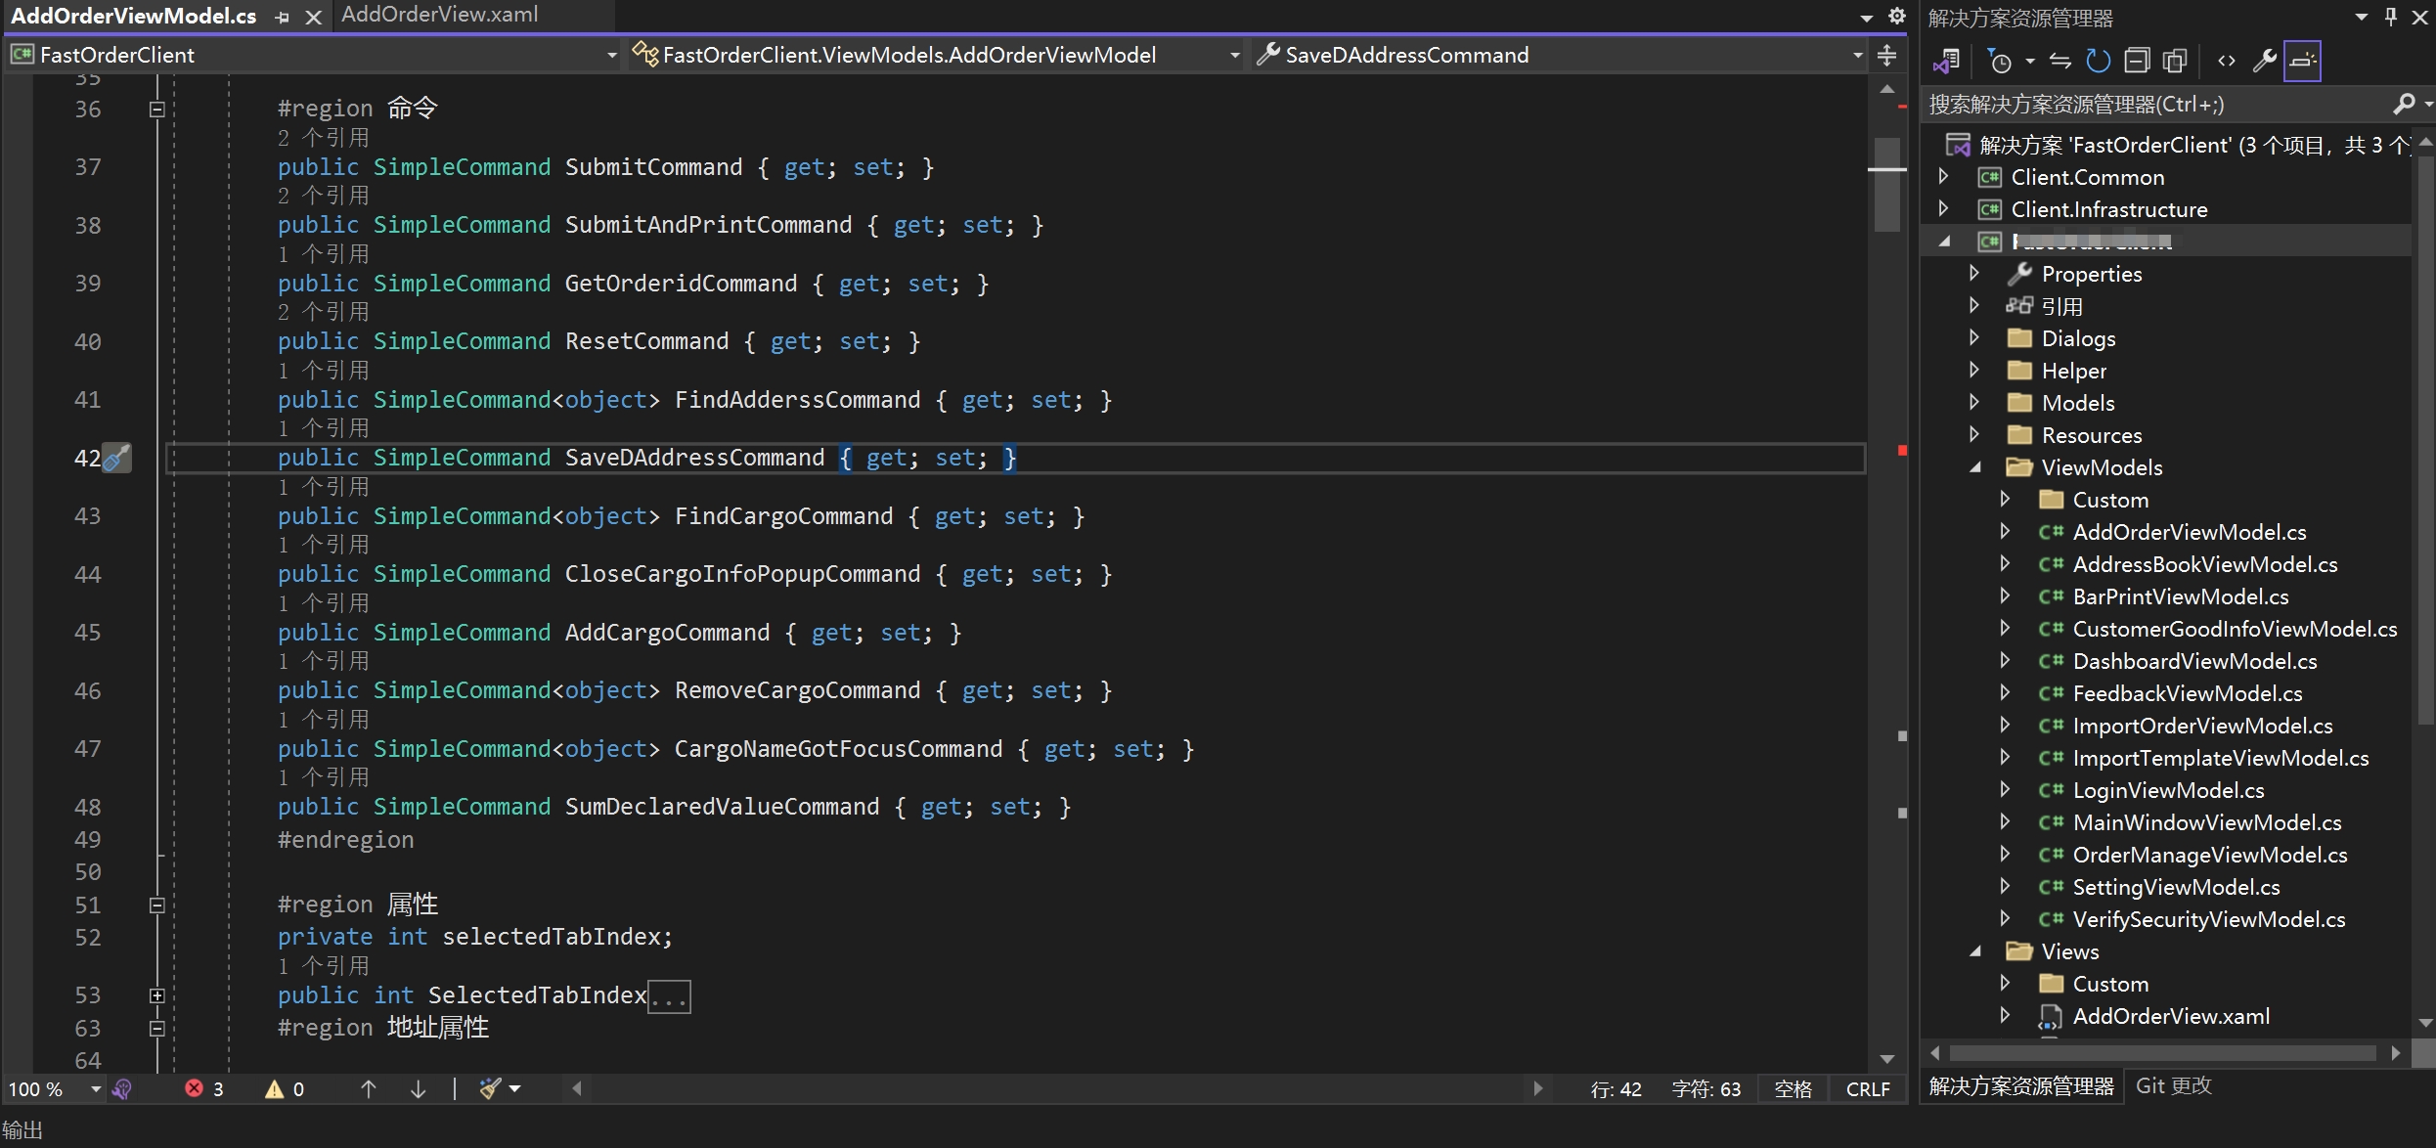Collapse all items in Solution Explorer

(2137, 62)
